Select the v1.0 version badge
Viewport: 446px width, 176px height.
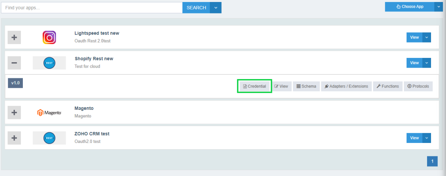(15, 83)
